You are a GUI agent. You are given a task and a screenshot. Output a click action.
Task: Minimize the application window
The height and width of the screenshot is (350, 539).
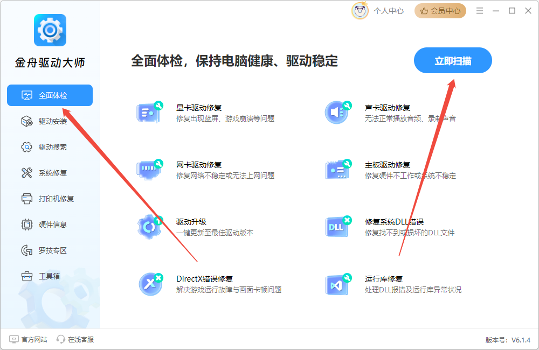point(496,11)
